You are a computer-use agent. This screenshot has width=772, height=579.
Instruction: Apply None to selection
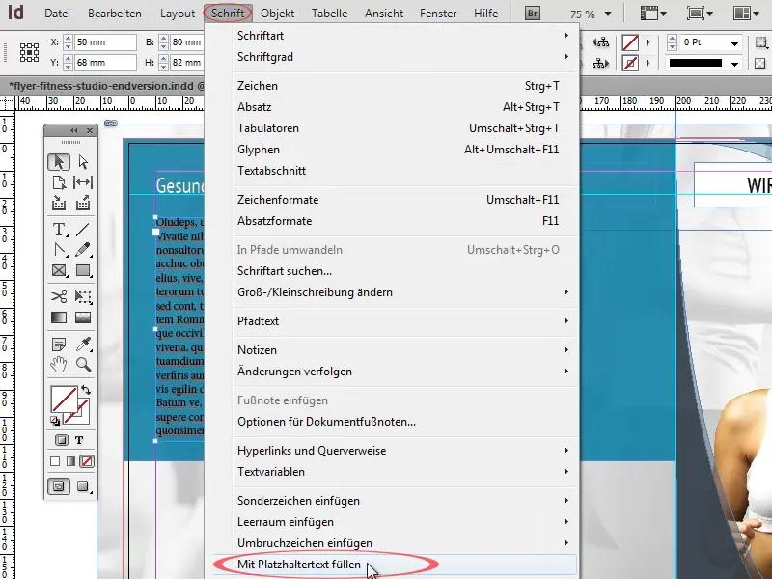[87, 461]
